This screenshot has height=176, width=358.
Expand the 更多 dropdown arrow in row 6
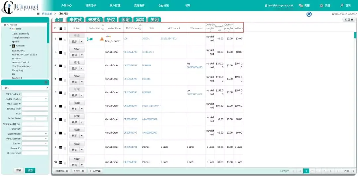[82, 109]
